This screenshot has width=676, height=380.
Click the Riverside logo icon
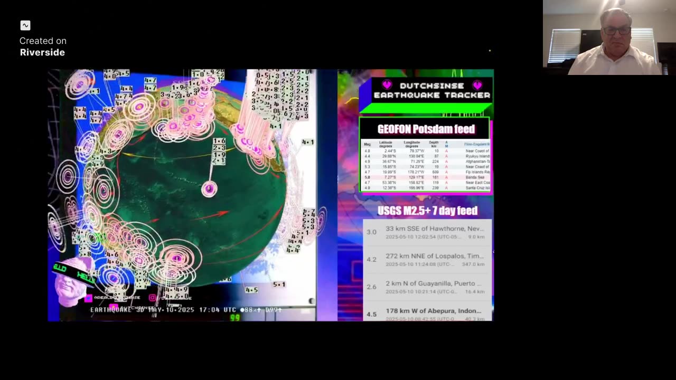pos(25,25)
